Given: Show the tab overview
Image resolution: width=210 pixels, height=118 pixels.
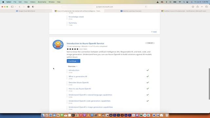Looking at the screenshot, I should [x=206, y=7].
